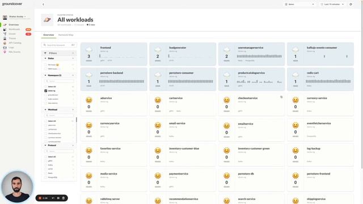Pause the recording from the recording bar
Screen dimensions: 363x204
58,198
